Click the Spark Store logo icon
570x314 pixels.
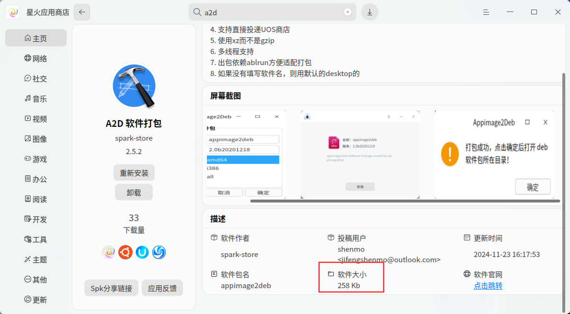pyautogui.click(x=13, y=12)
